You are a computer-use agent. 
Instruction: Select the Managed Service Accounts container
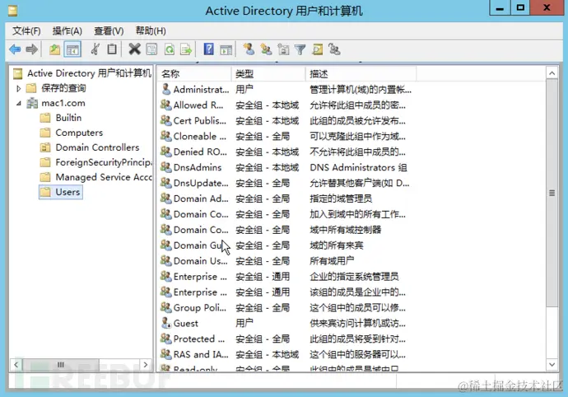104,177
